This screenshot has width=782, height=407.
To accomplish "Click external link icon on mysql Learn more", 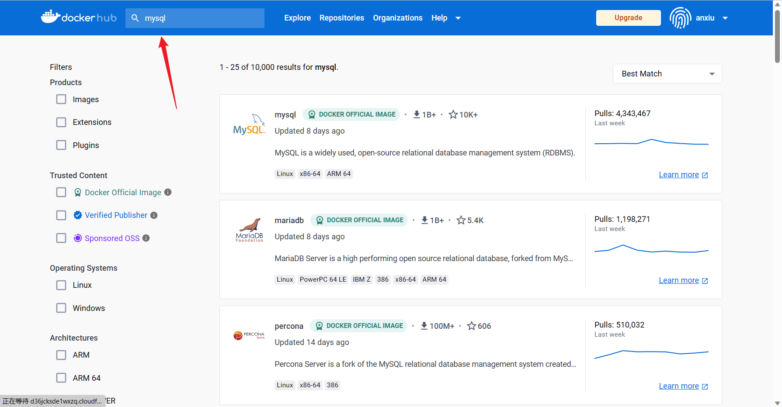I will coord(705,175).
